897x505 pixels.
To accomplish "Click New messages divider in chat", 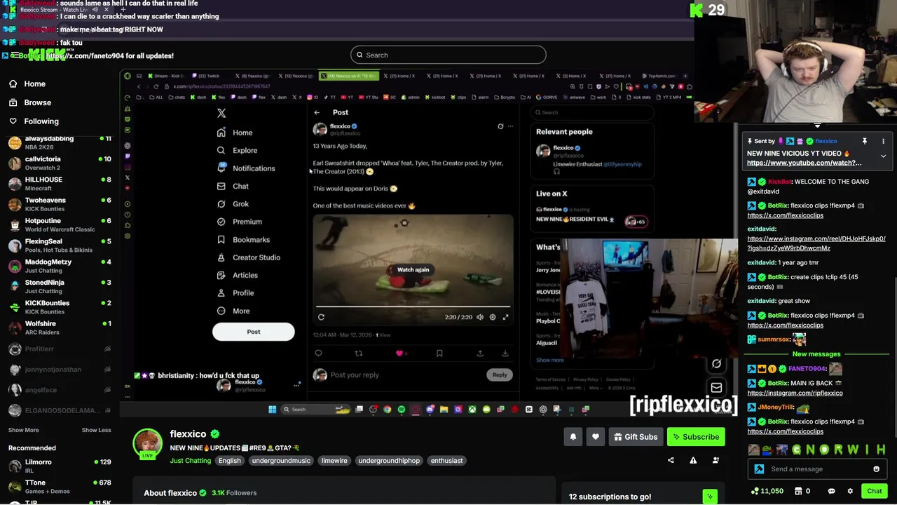I will coord(816,354).
